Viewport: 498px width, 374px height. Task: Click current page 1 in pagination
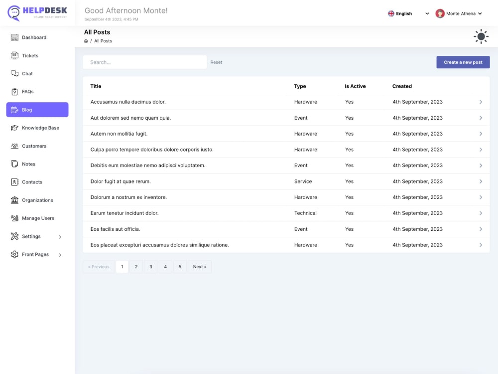point(122,267)
